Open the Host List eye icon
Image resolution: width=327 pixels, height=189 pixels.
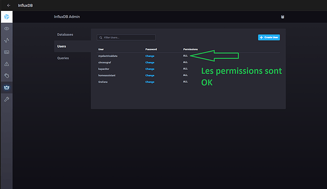(x=7, y=28)
